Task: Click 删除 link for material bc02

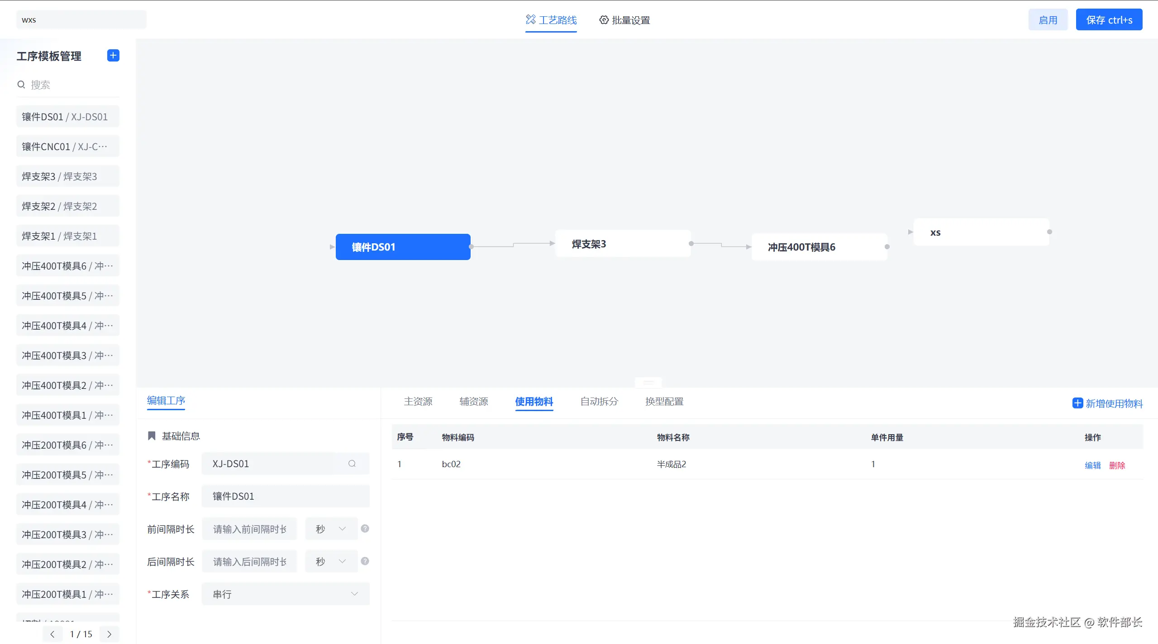Action: coord(1117,465)
